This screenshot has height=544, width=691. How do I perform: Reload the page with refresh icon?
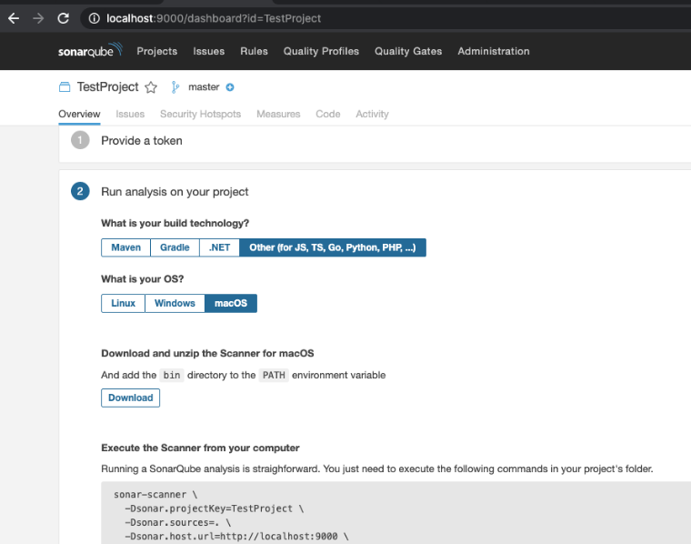tap(63, 18)
